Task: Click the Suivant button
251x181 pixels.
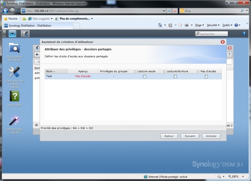Action: tap(190, 136)
